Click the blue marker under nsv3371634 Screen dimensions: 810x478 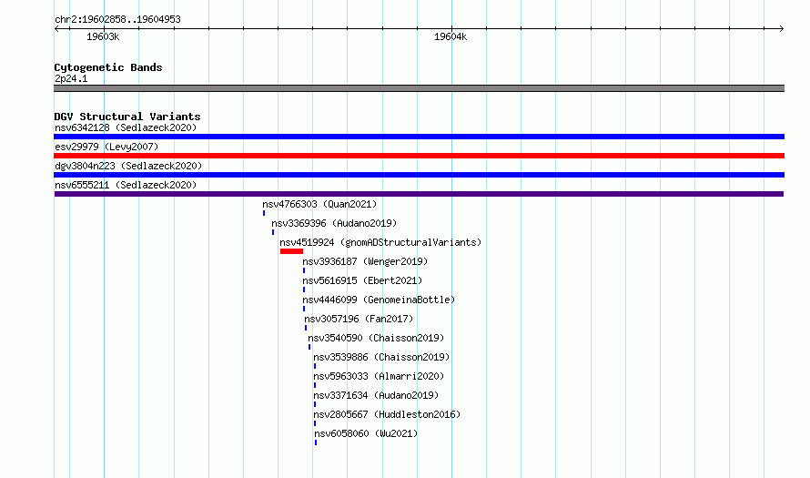click(315, 404)
